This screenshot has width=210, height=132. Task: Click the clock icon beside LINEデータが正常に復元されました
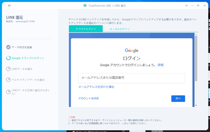click(8, 92)
